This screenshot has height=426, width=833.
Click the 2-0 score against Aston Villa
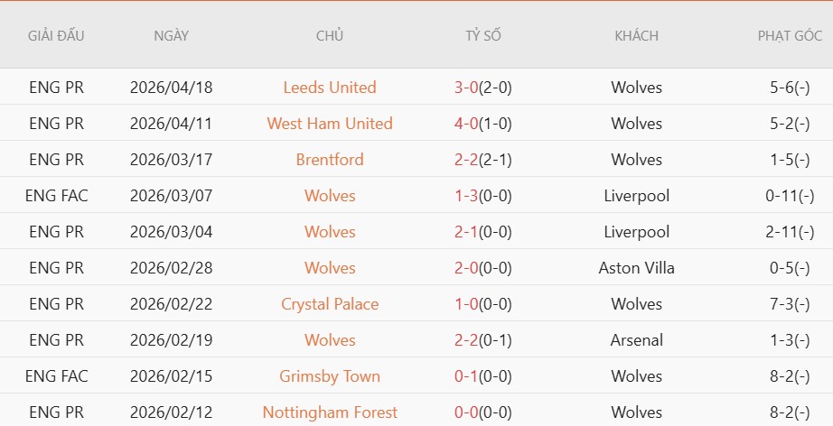click(465, 268)
